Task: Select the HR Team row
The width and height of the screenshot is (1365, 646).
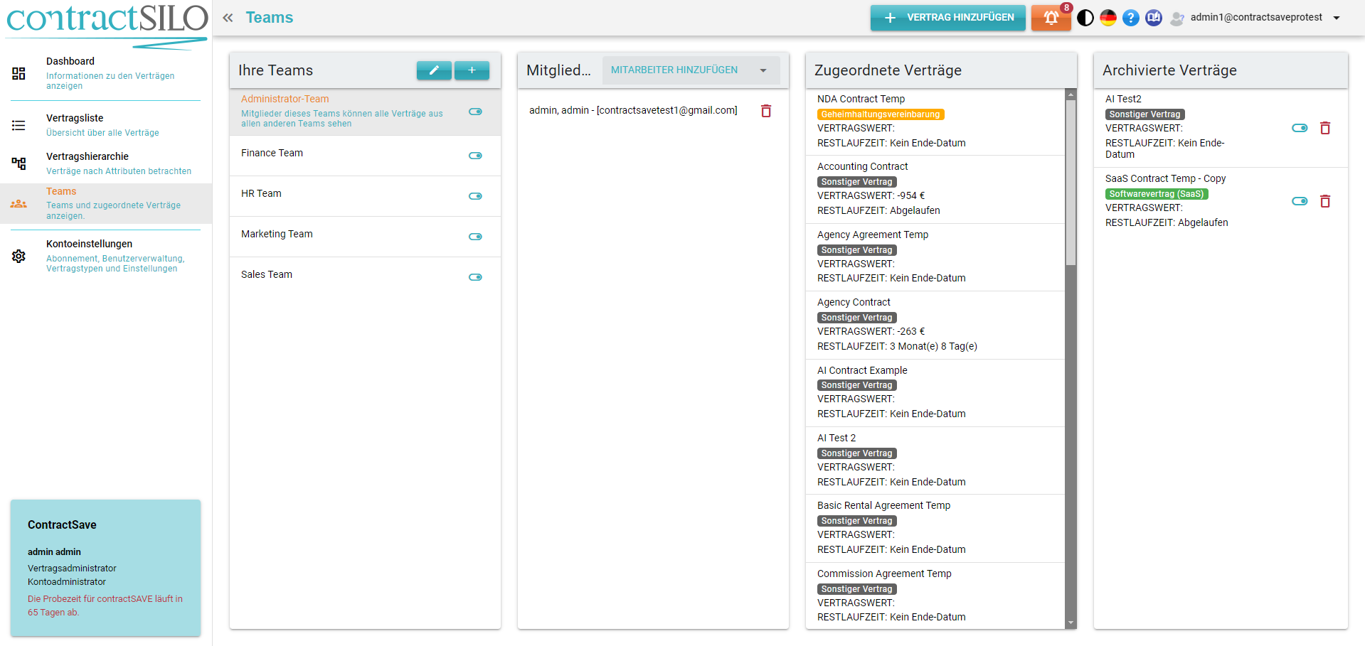Action: point(365,196)
